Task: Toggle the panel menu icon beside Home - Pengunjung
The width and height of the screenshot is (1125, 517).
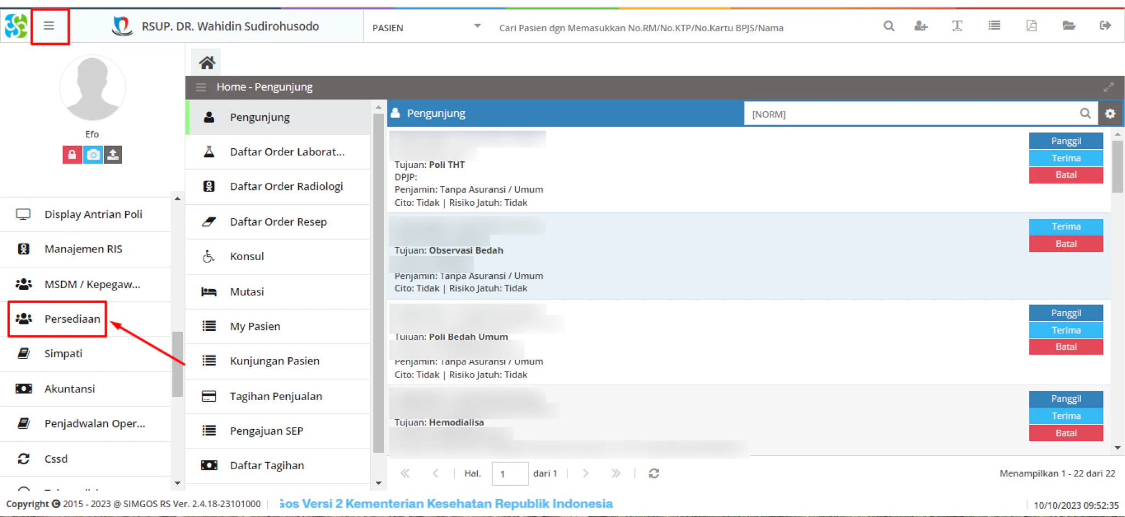Action: coord(201,87)
